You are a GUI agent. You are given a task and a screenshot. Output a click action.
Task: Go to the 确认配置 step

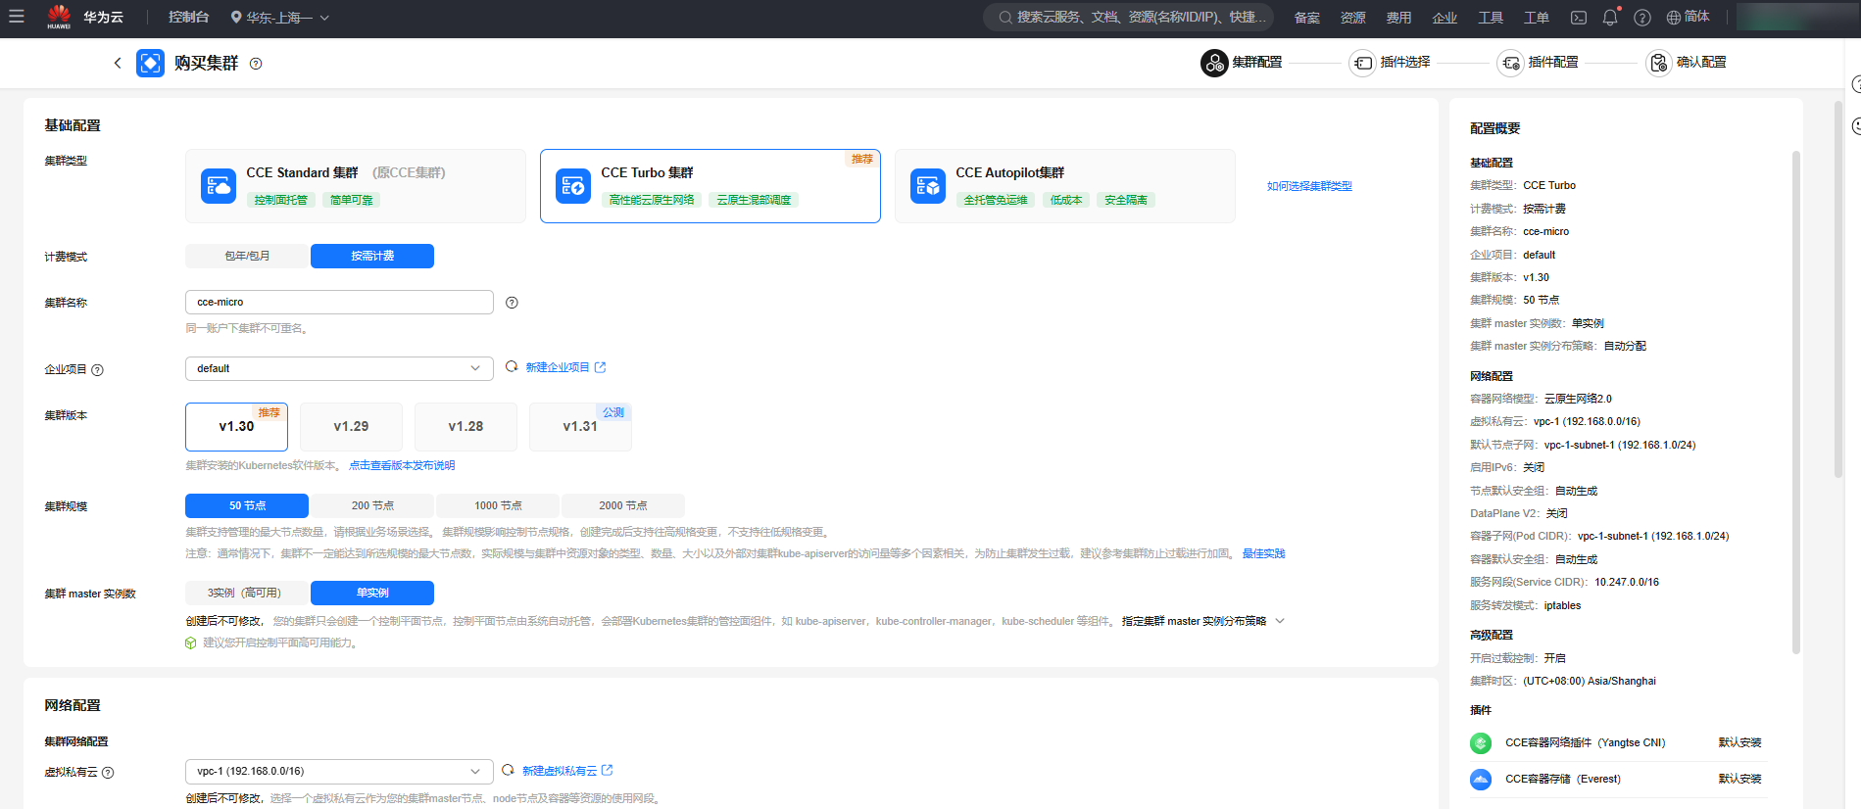[x=1687, y=63]
